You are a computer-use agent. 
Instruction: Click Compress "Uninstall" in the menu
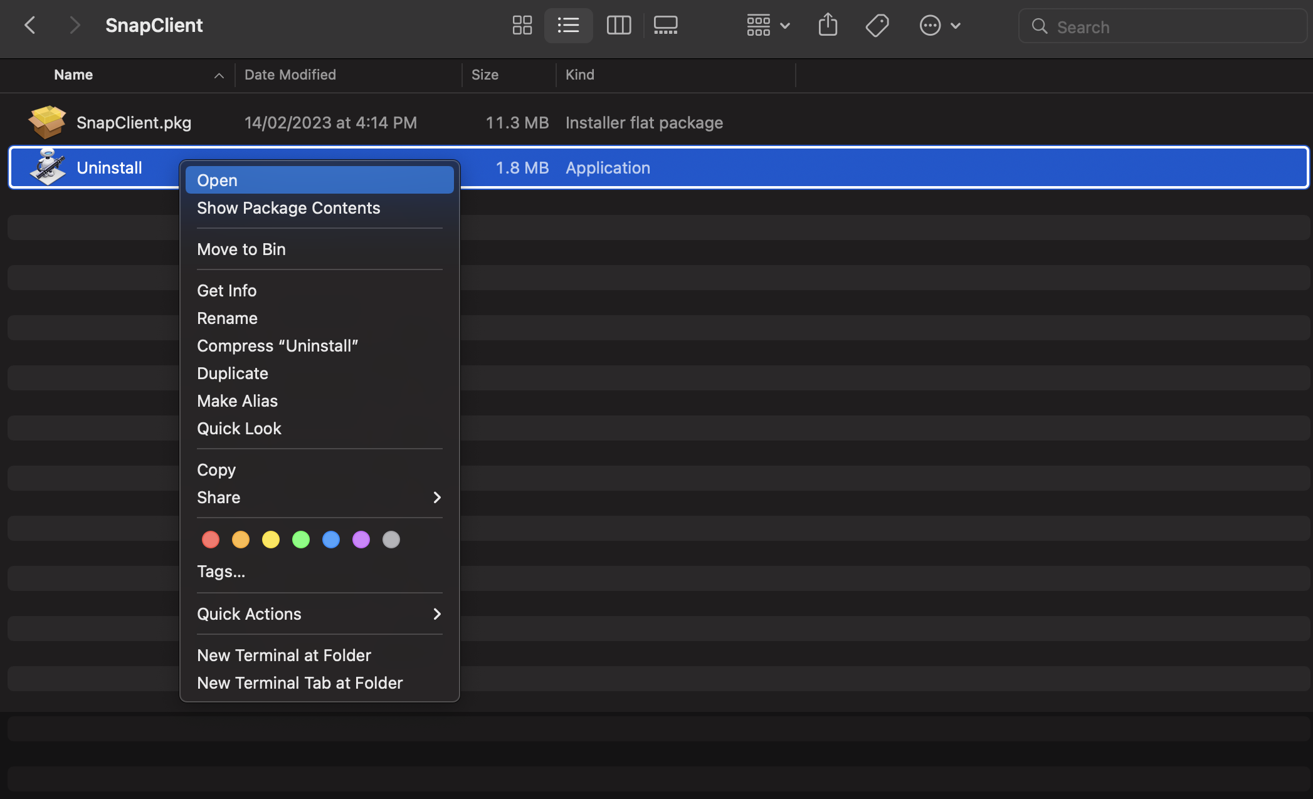point(278,345)
